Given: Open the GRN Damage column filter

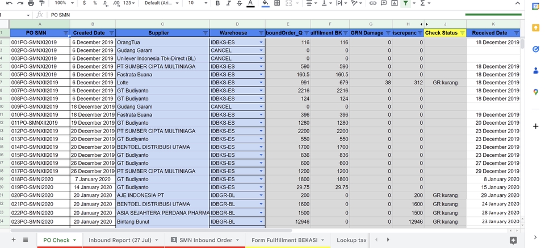Looking at the screenshot, I should point(388,33).
